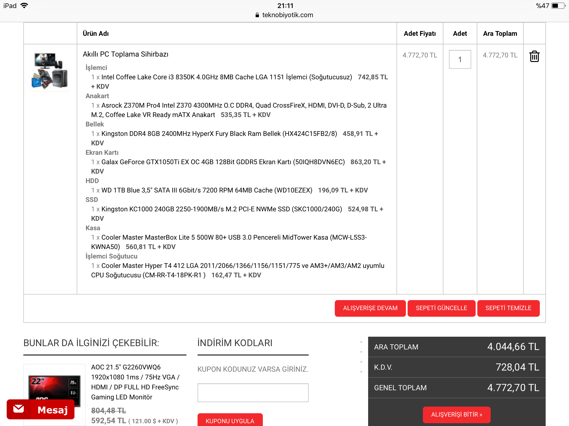Click the PC build product thumbnail
Screen dimensions: 569x426
(50, 71)
